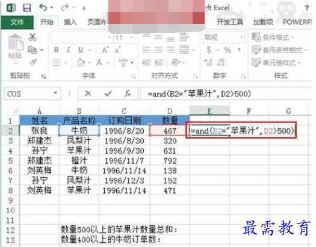Click the Excel application icon
The height and width of the screenshot is (247, 316).
[x=11, y=8]
